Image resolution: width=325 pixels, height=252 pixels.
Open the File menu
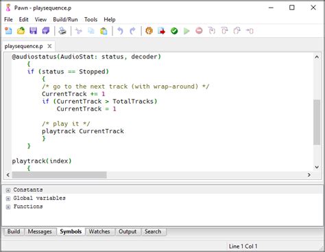[x=8, y=19]
